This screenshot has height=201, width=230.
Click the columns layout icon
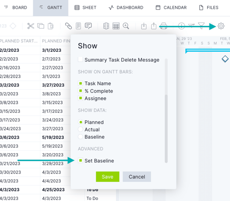[x=106, y=26]
